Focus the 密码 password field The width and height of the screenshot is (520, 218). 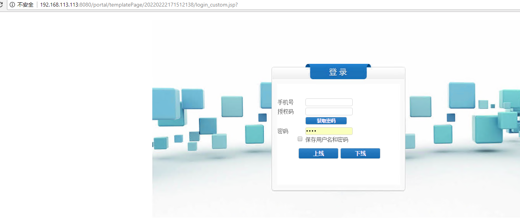point(329,131)
